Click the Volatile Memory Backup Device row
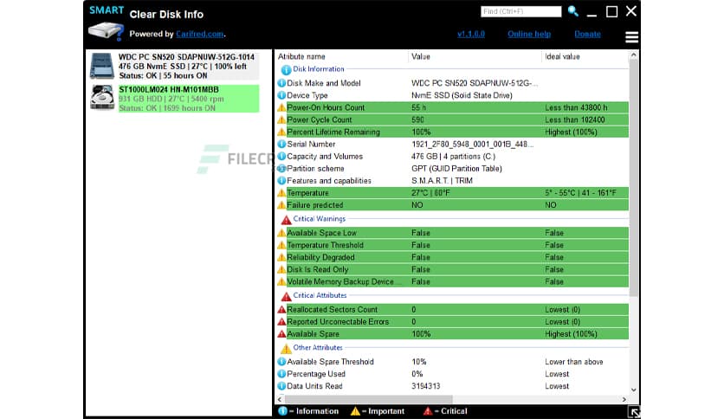The height and width of the screenshot is (419, 724). (x=452, y=281)
